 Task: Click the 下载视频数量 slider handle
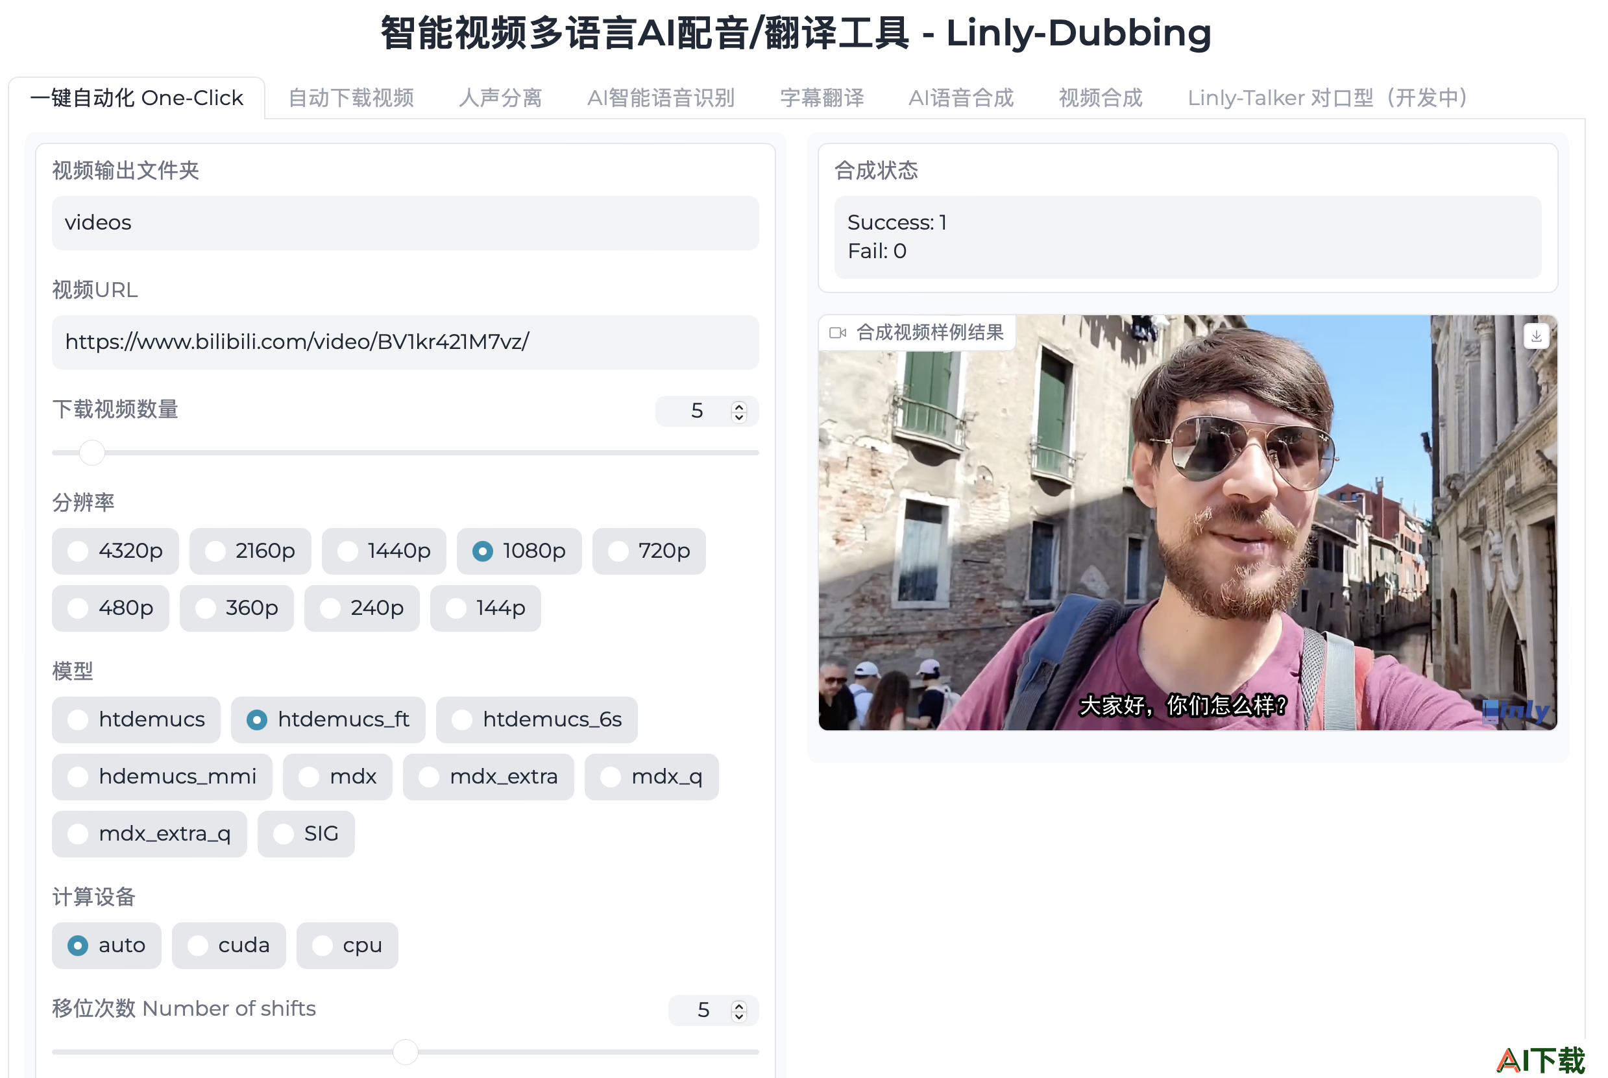(92, 453)
